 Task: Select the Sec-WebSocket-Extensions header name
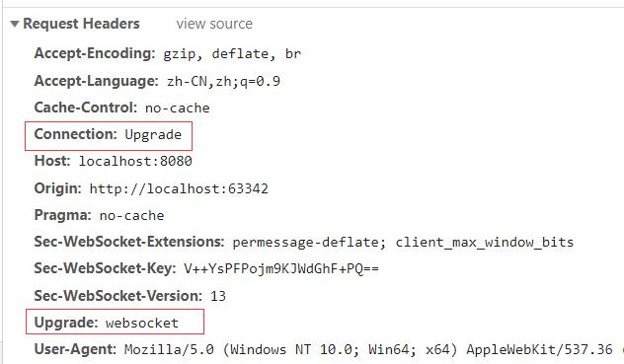129,242
